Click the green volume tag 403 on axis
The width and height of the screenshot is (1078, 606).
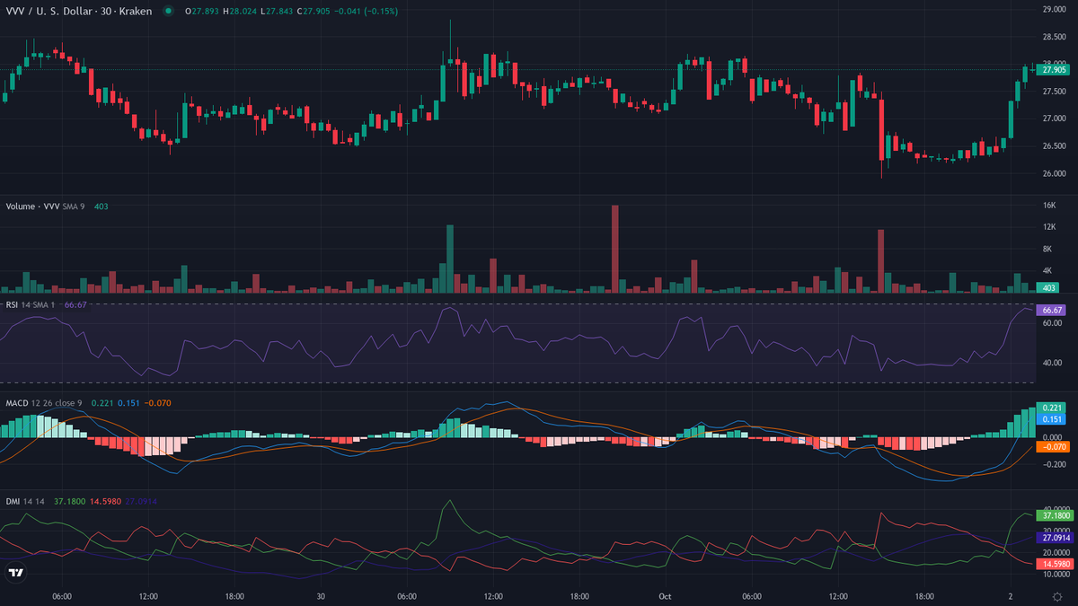coord(1047,288)
